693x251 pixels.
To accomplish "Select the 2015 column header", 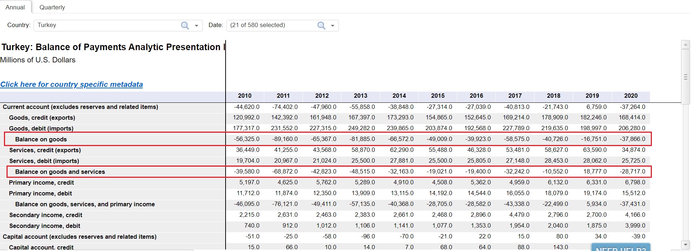I will [x=437, y=96].
